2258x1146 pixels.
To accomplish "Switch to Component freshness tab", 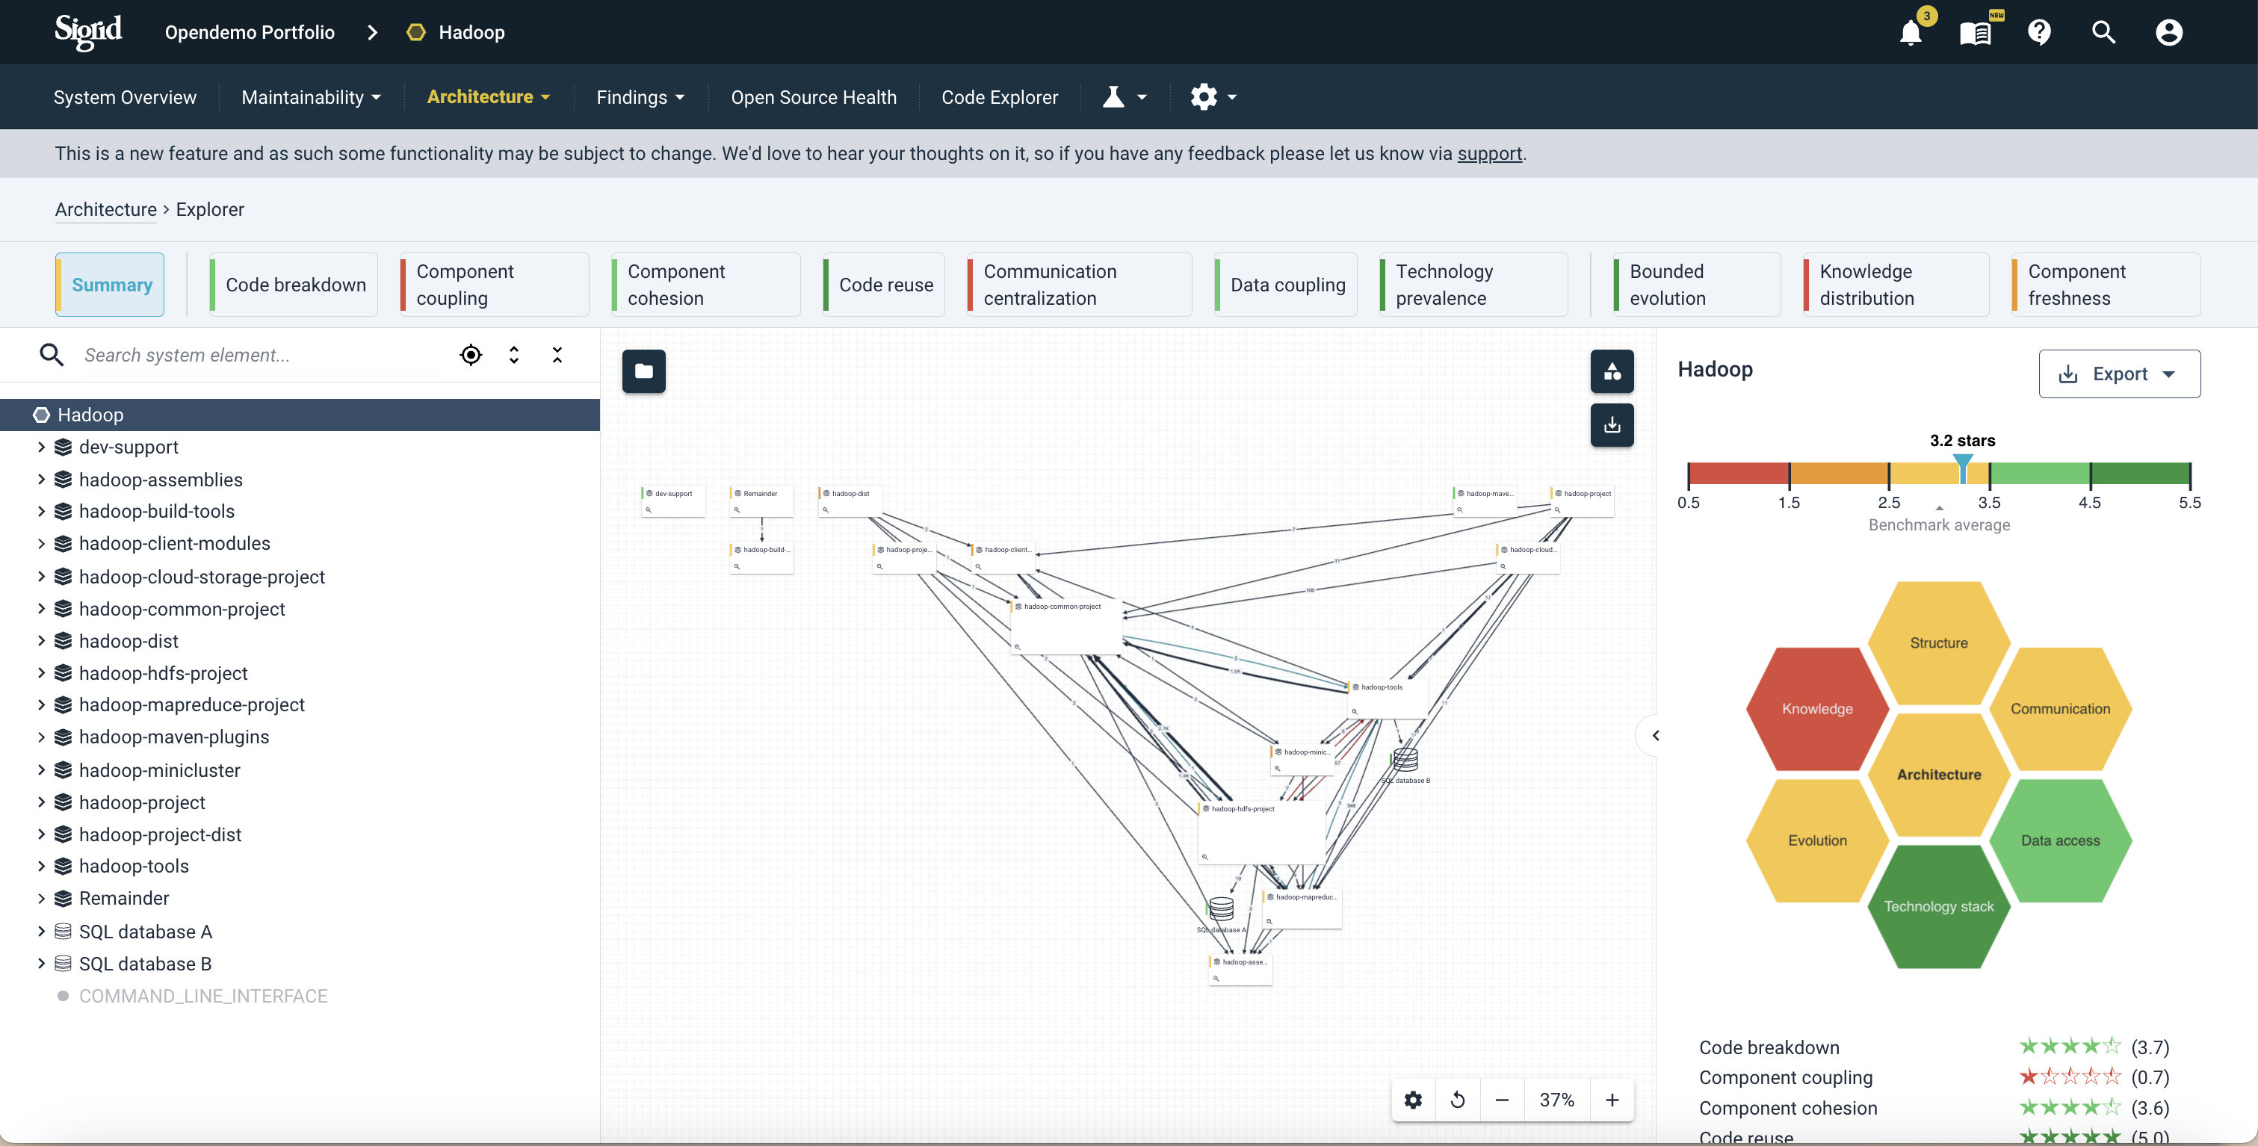I will [2106, 285].
